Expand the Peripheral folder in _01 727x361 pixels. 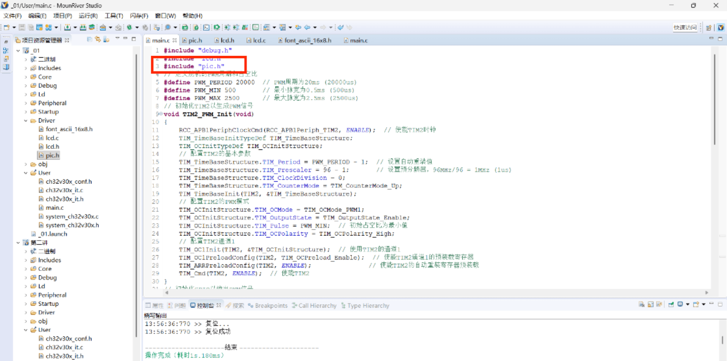click(x=26, y=103)
